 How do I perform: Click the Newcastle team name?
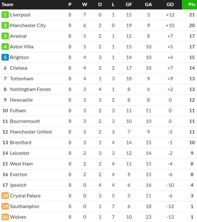[21, 100]
